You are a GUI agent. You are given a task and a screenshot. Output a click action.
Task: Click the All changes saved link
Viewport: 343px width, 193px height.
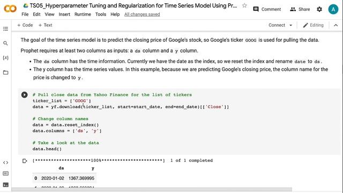[142, 14]
